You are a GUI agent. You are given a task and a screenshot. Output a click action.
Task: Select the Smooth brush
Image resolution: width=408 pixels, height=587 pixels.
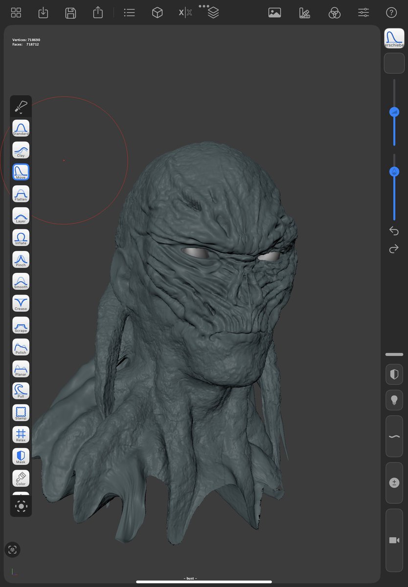point(21,281)
